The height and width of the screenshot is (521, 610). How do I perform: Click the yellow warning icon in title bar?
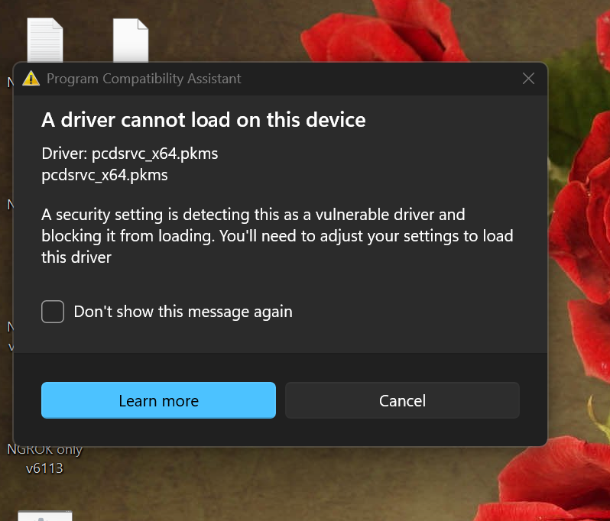pyautogui.click(x=31, y=79)
